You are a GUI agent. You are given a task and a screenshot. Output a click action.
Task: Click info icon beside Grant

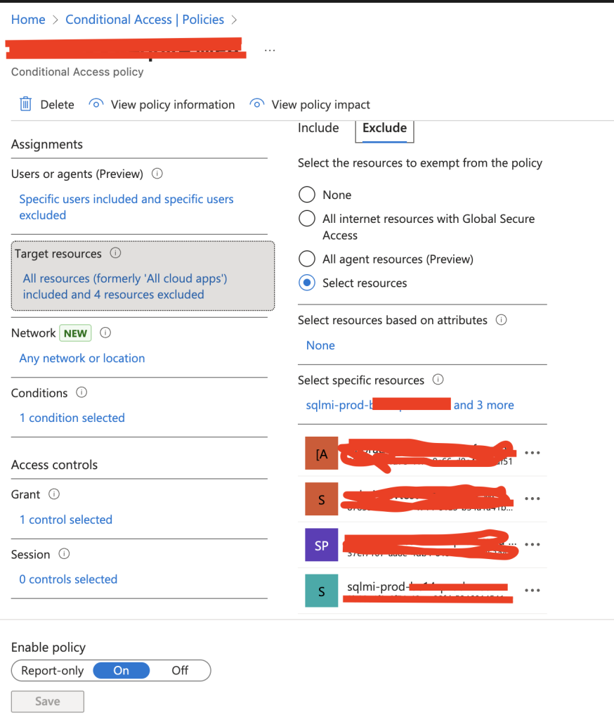[x=54, y=494]
